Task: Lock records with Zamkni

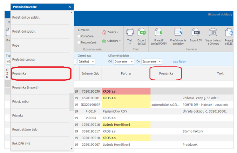Action: coord(110,32)
